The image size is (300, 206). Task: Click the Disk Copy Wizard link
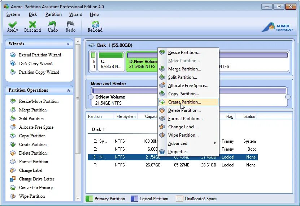pos(36,64)
